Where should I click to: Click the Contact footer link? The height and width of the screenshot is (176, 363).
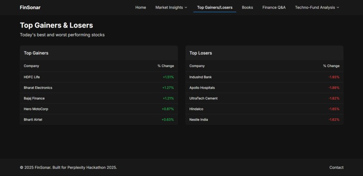coord(336,167)
